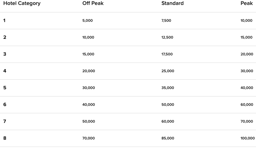Click the 35,000 Standard points cell
Viewport: 256px width, 148px height.
pyautogui.click(x=168, y=88)
